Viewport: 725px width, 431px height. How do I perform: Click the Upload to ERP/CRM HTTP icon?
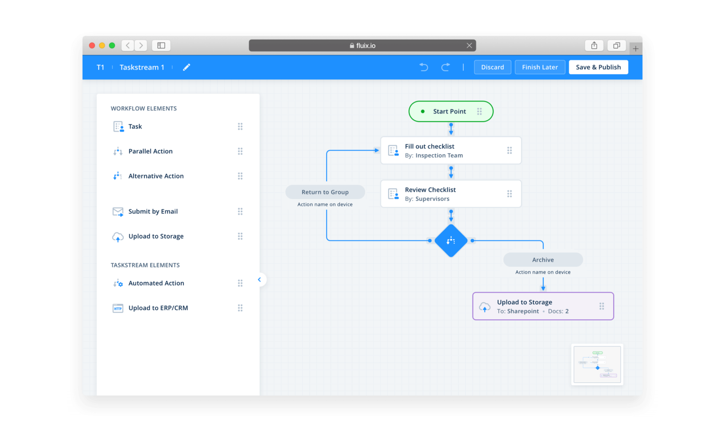[117, 308]
